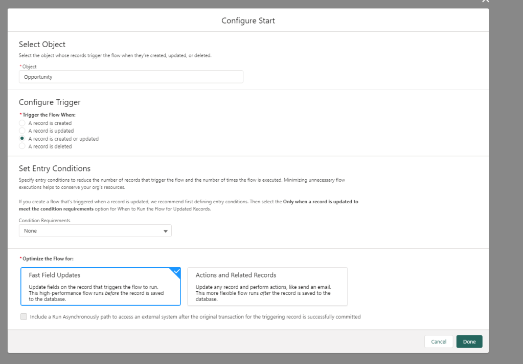Click the Configure Trigger section heading

[x=50, y=102]
